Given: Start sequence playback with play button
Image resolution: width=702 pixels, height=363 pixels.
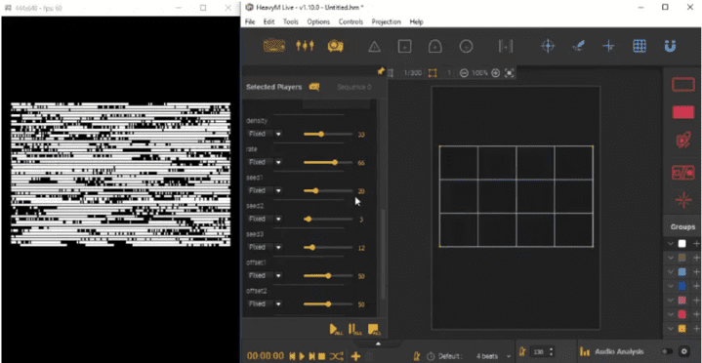Looking at the screenshot, I should [302, 356].
